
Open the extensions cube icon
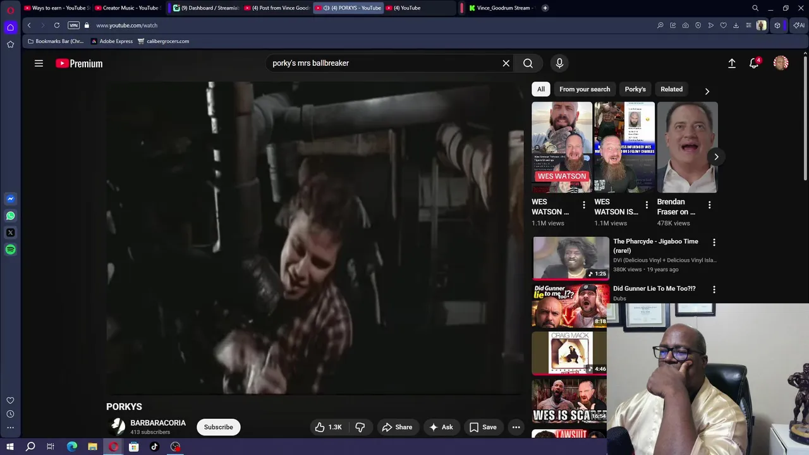click(777, 25)
